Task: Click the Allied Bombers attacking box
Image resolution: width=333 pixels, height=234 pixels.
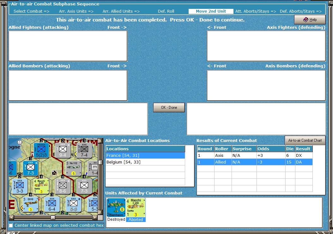Action: click(x=68, y=85)
